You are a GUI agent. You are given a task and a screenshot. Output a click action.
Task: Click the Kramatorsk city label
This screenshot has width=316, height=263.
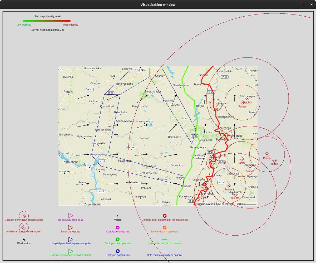pyautogui.click(x=198, y=147)
